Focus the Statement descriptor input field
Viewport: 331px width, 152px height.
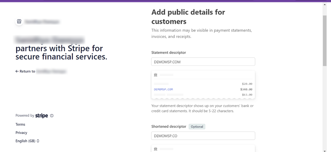[x=203, y=62]
